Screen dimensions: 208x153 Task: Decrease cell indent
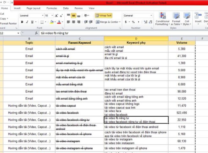pos(86,22)
